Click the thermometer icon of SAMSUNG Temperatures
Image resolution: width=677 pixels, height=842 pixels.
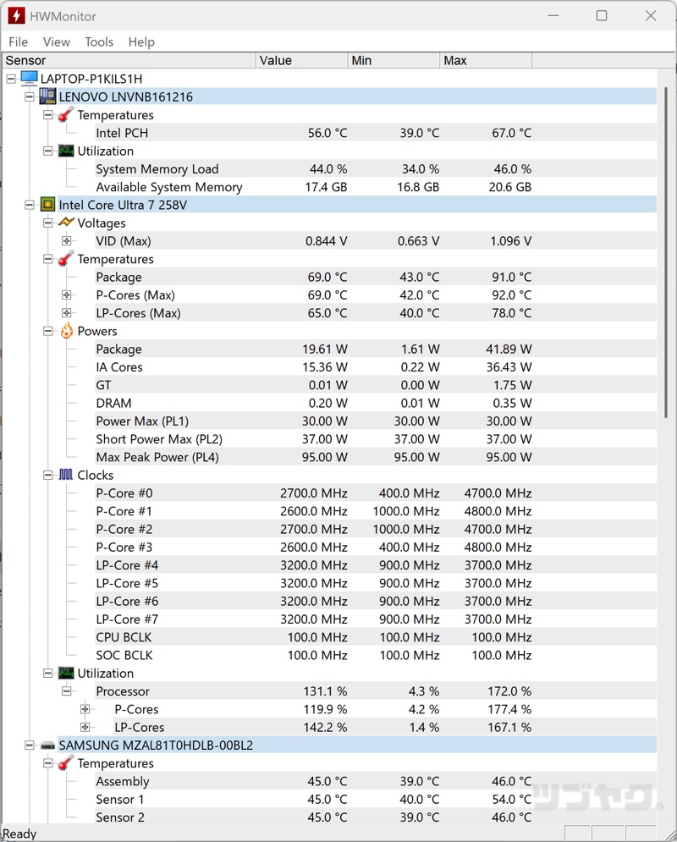click(x=65, y=763)
